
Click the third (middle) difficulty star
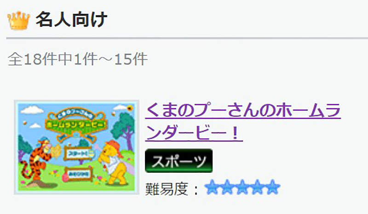pos(242,187)
